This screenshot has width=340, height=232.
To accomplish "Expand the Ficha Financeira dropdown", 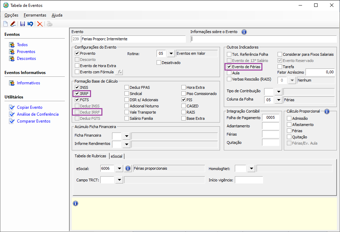I will pos(127,136).
